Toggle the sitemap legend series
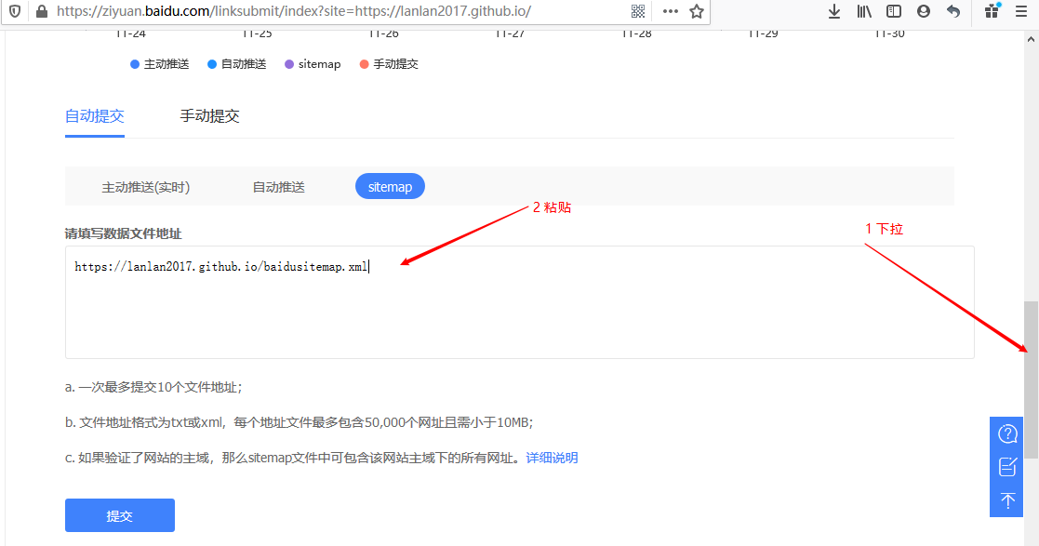The width and height of the screenshot is (1039, 546). coord(313,64)
